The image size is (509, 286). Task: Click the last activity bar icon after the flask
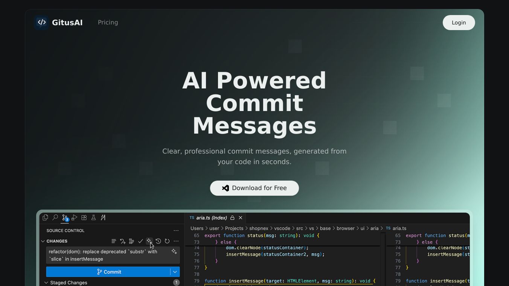[x=103, y=218]
